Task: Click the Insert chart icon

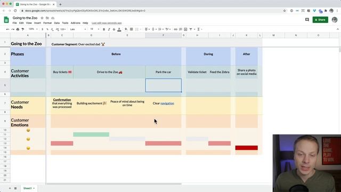Action: pyautogui.click(x=185, y=29)
